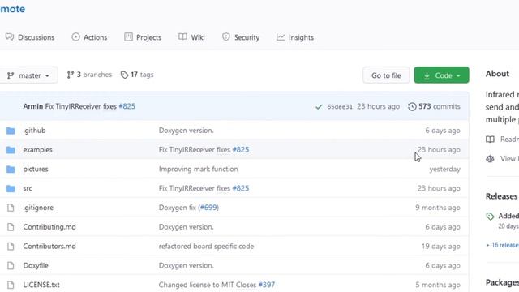The width and height of the screenshot is (519, 292).
Task: Open the (#699) pull request link
Action: 208,208
